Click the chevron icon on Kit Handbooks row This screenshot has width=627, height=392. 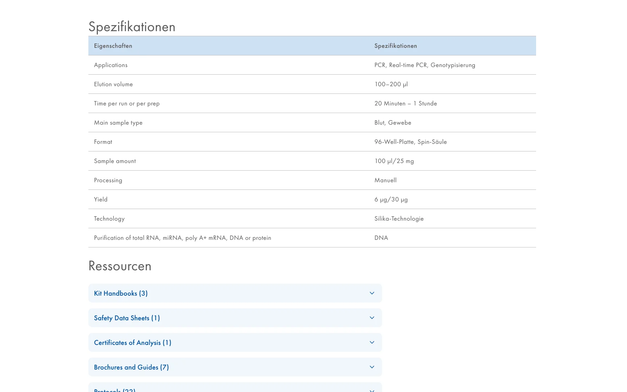pyautogui.click(x=372, y=293)
